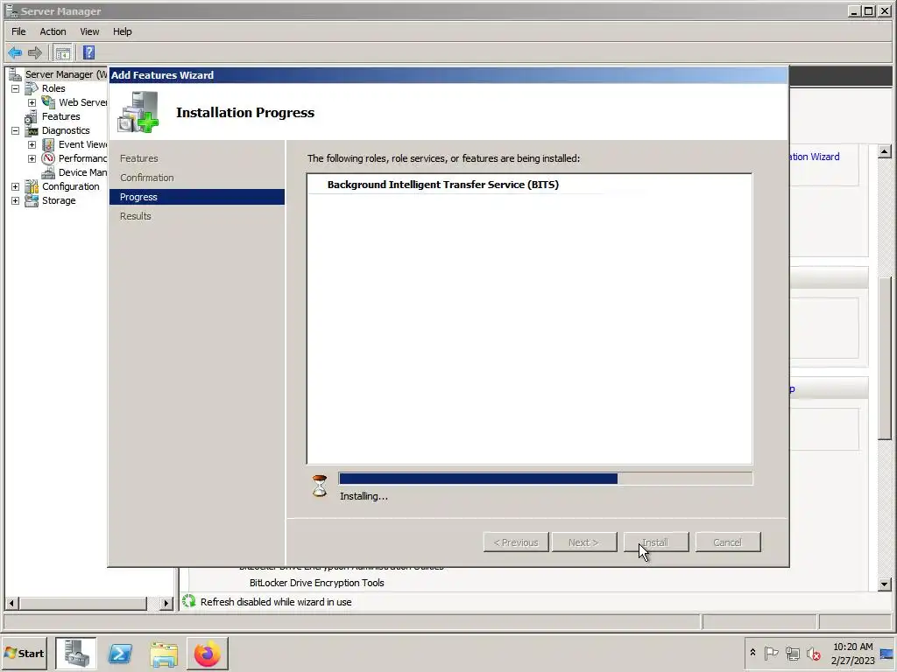Viewport: 897px width, 672px height.
Task: Click the Installing... status text
Action: 364,496
